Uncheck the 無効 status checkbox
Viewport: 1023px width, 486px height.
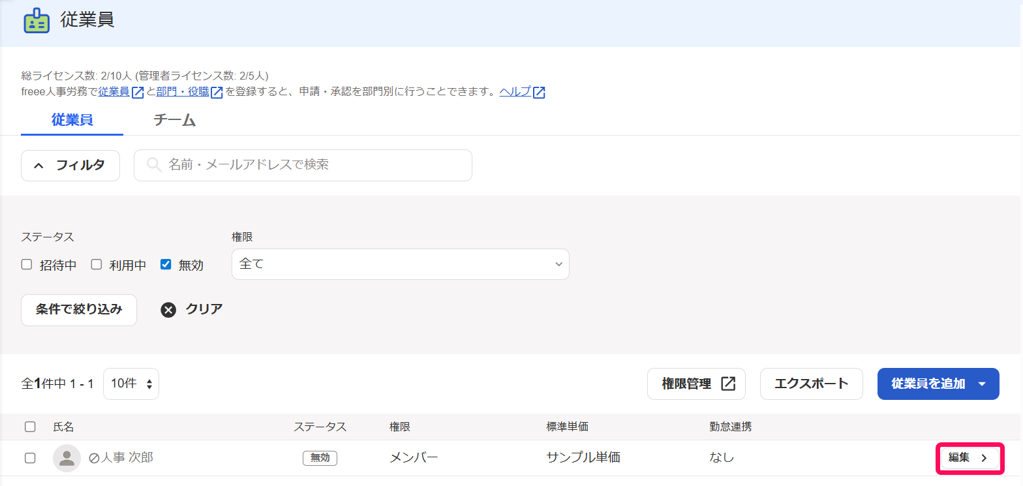click(x=166, y=265)
